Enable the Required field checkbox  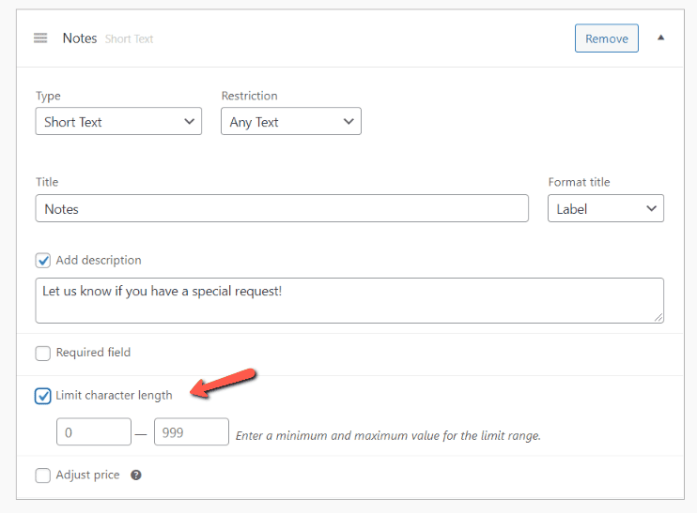pyautogui.click(x=43, y=354)
